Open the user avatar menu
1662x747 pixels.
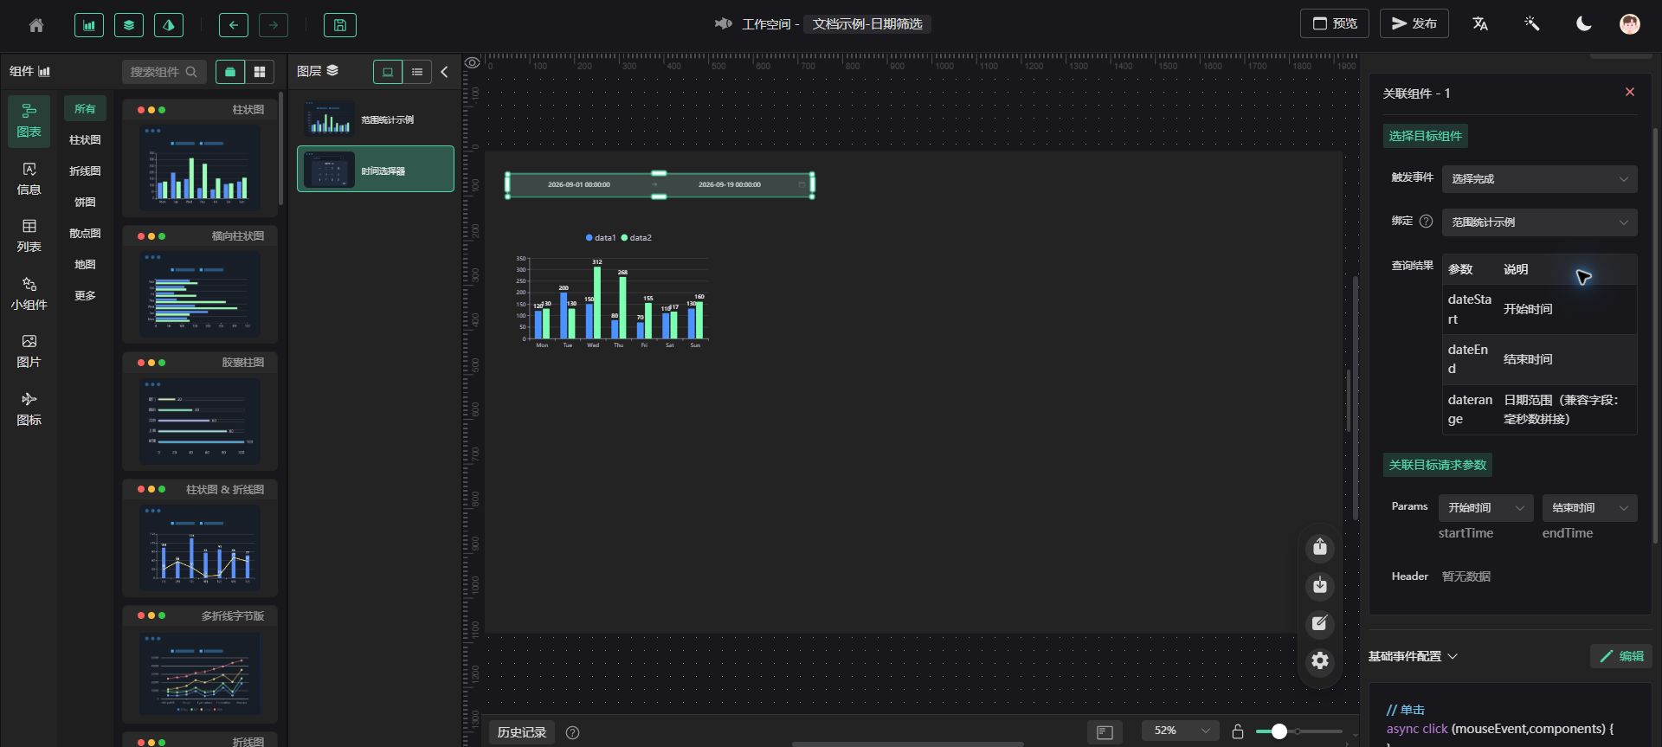click(x=1630, y=24)
